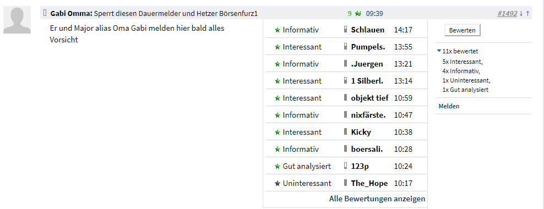Click the green star beside 9 in header
This screenshot has height=209, width=544.
[x=358, y=14]
